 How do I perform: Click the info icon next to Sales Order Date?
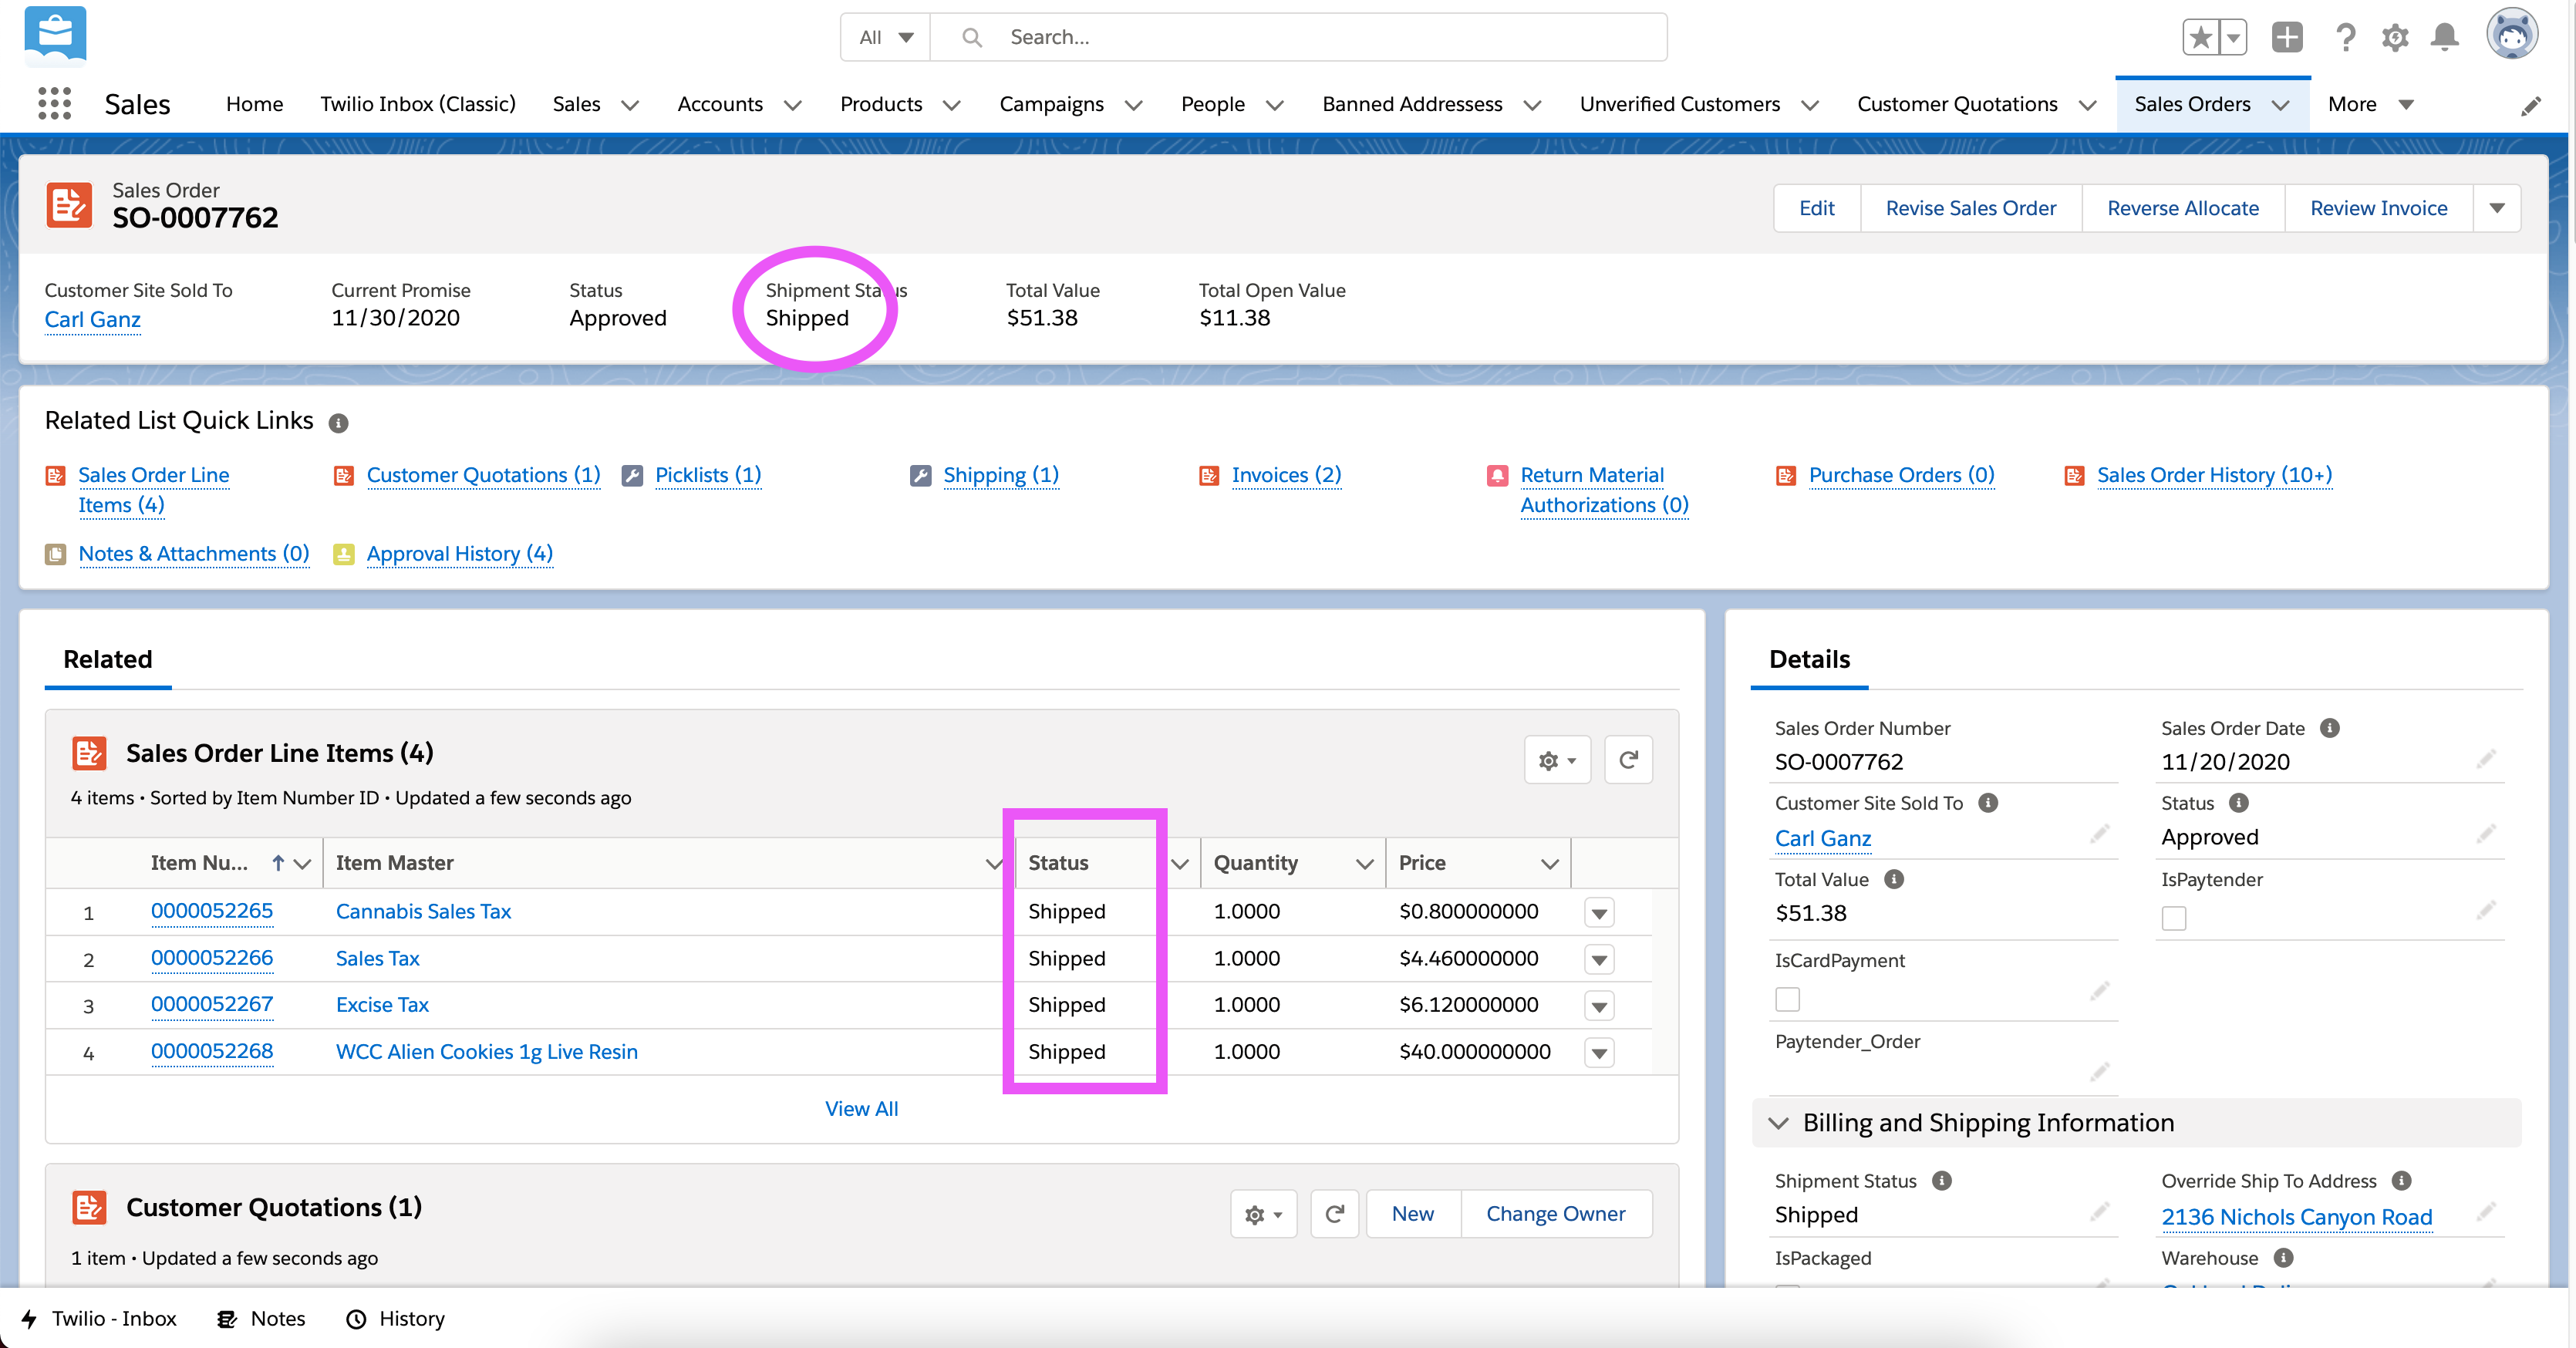tap(2330, 728)
